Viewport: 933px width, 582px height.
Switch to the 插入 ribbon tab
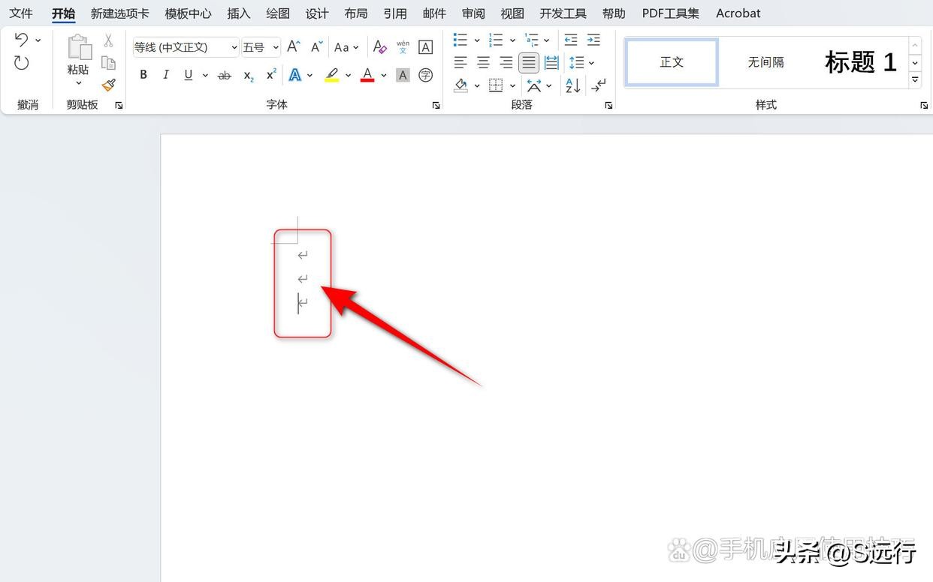click(x=239, y=13)
